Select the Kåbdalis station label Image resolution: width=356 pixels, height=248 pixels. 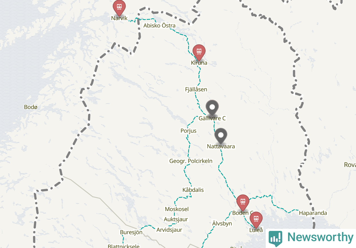[193, 190]
